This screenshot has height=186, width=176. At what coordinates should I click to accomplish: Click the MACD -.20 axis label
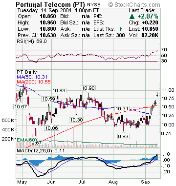point(165,172)
